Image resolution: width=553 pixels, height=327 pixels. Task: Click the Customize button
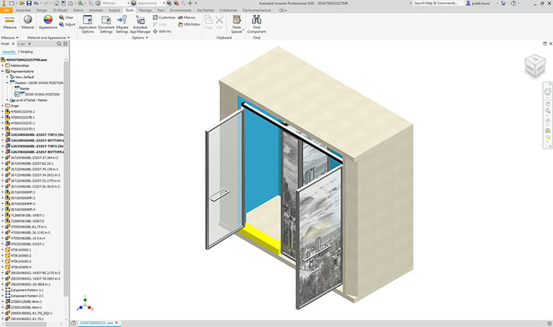coord(163,17)
